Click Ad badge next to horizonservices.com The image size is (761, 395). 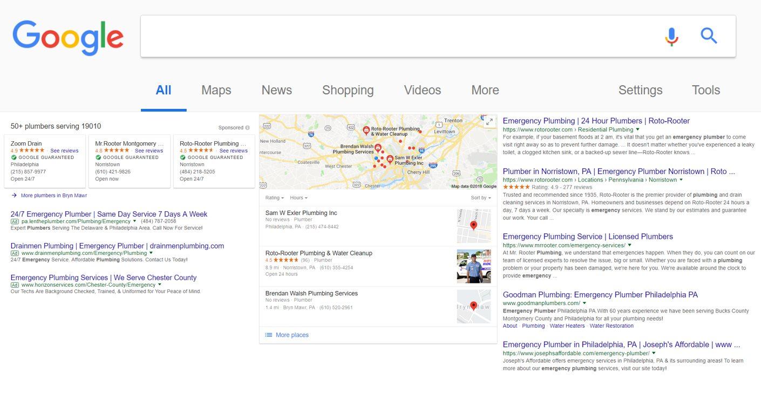click(x=15, y=285)
